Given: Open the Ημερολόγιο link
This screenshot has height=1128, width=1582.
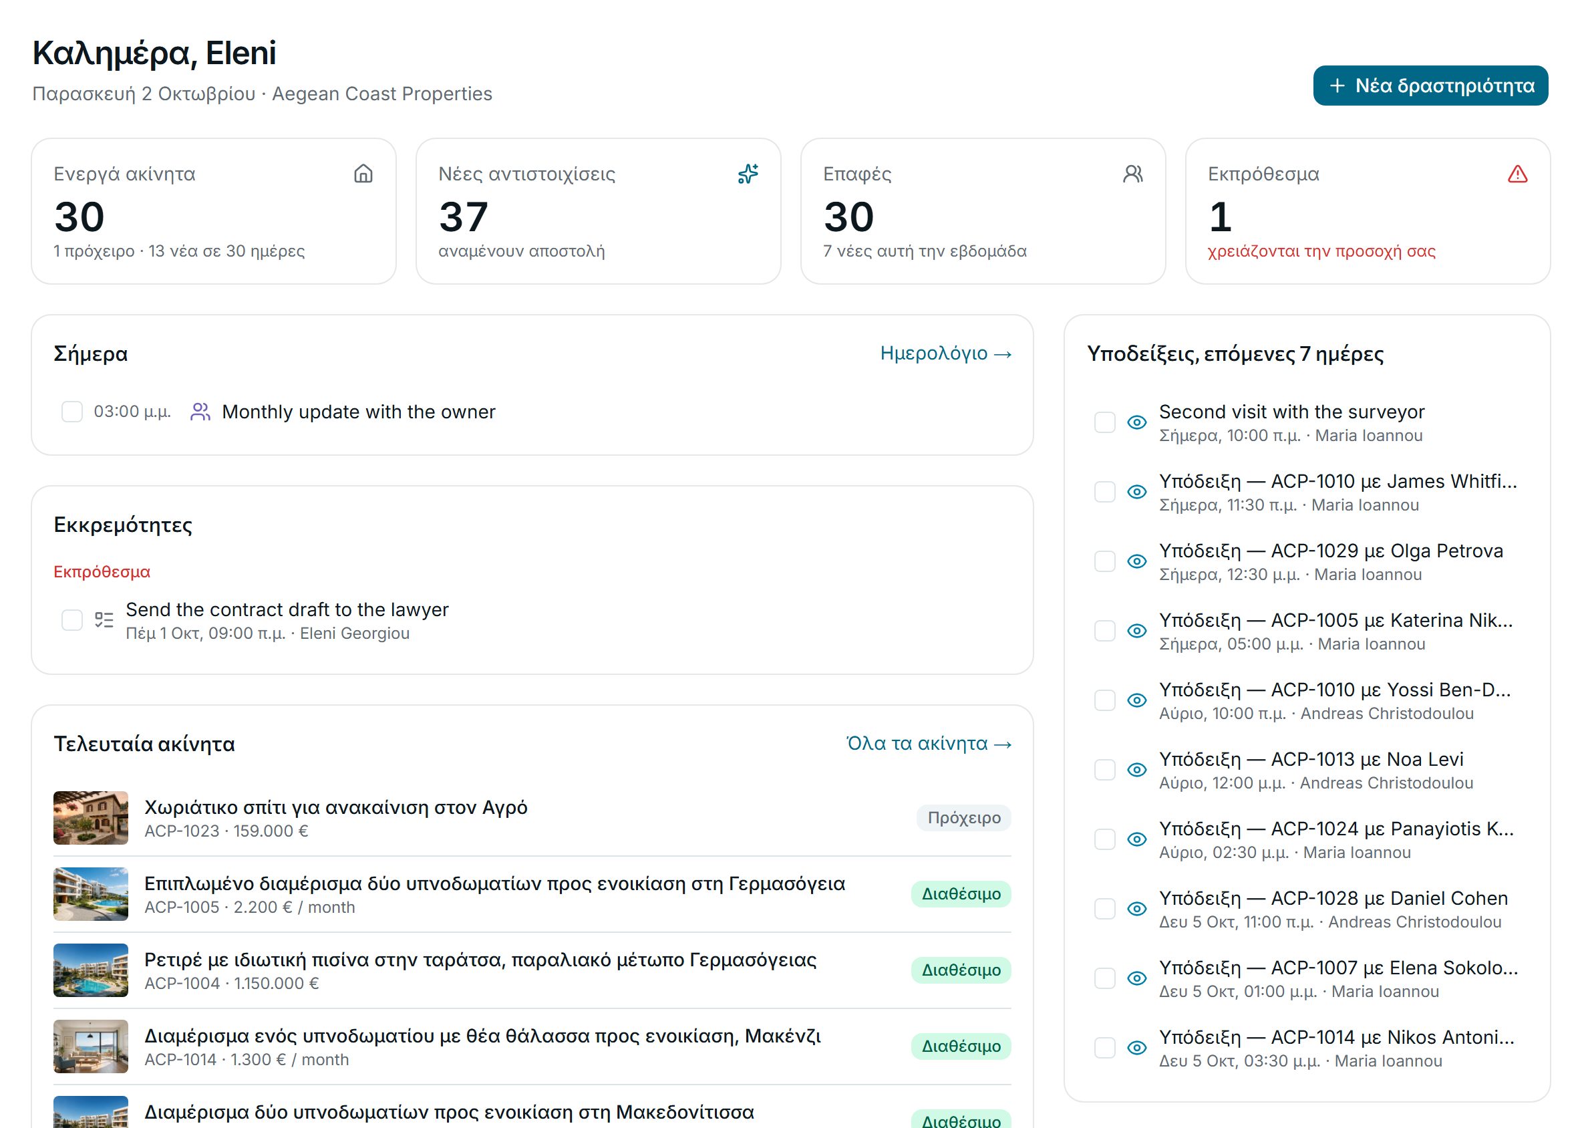Looking at the screenshot, I should tap(946, 354).
